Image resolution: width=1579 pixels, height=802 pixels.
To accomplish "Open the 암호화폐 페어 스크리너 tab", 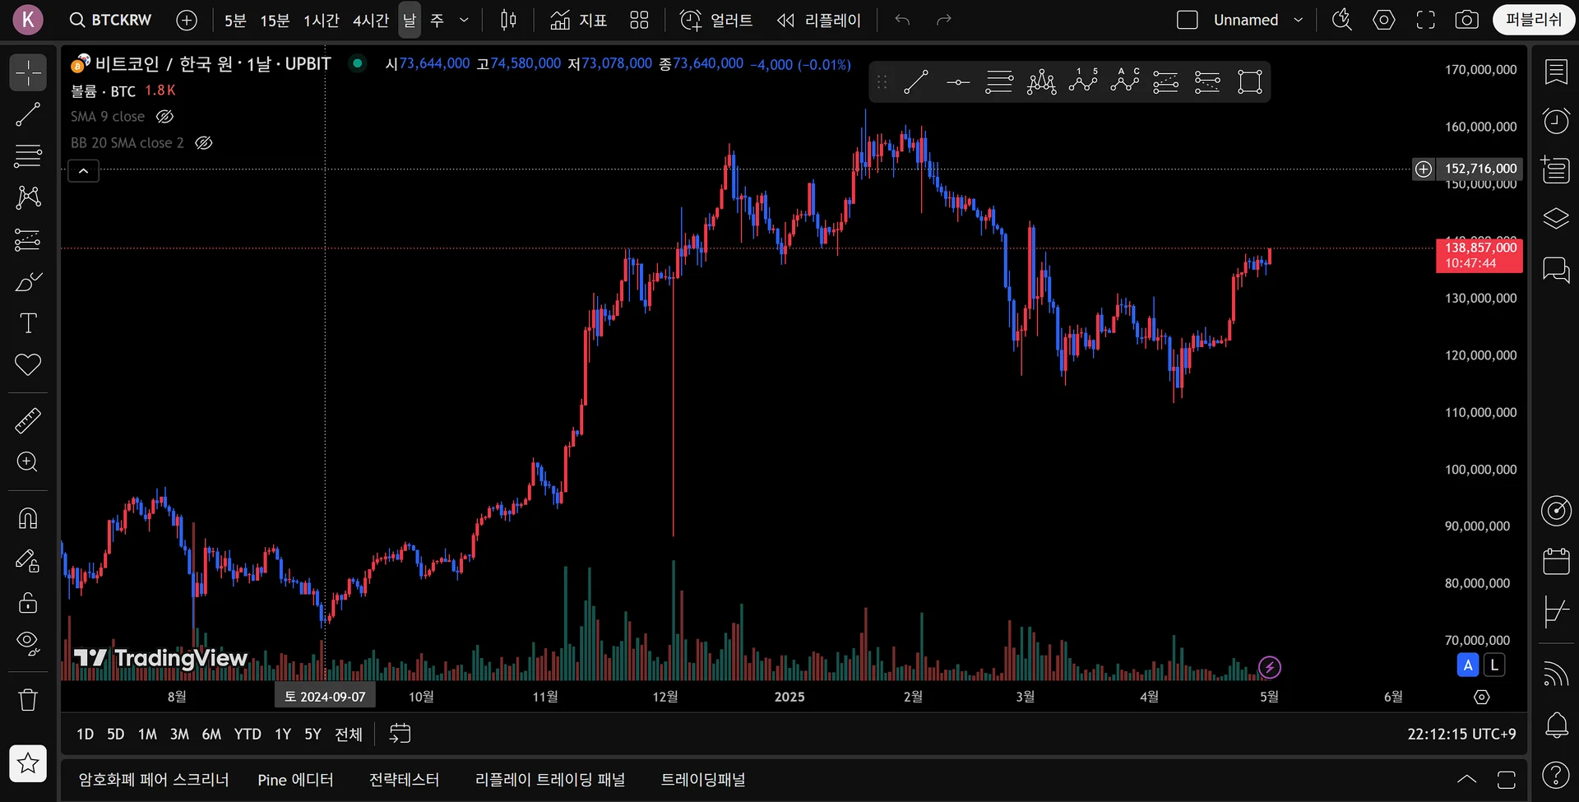I will coord(154,779).
